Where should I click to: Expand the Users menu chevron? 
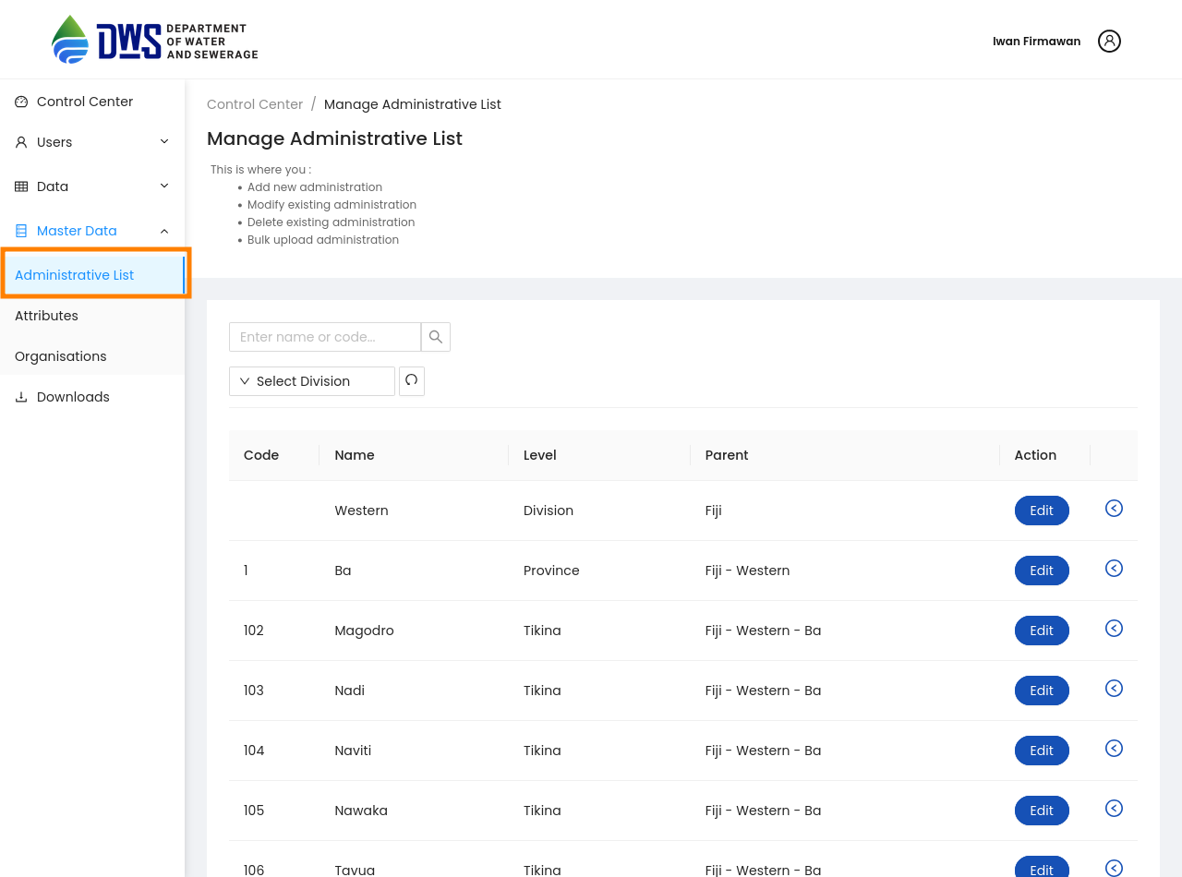pos(164,141)
